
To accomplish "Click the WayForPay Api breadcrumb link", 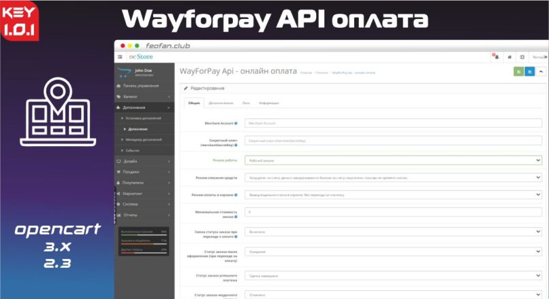I will point(354,73).
